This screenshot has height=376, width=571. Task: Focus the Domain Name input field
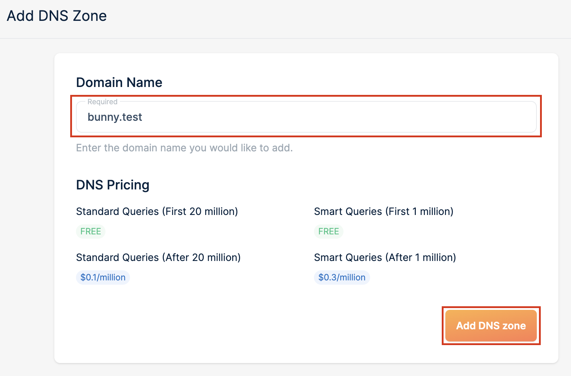pyautogui.click(x=306, y=117)
